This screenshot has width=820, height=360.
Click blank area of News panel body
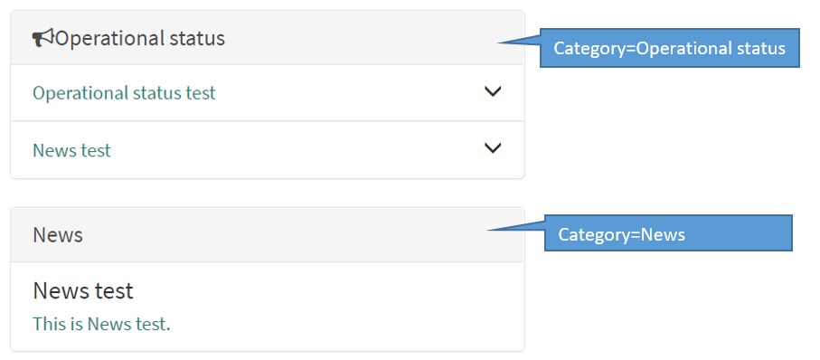[345, 306]
